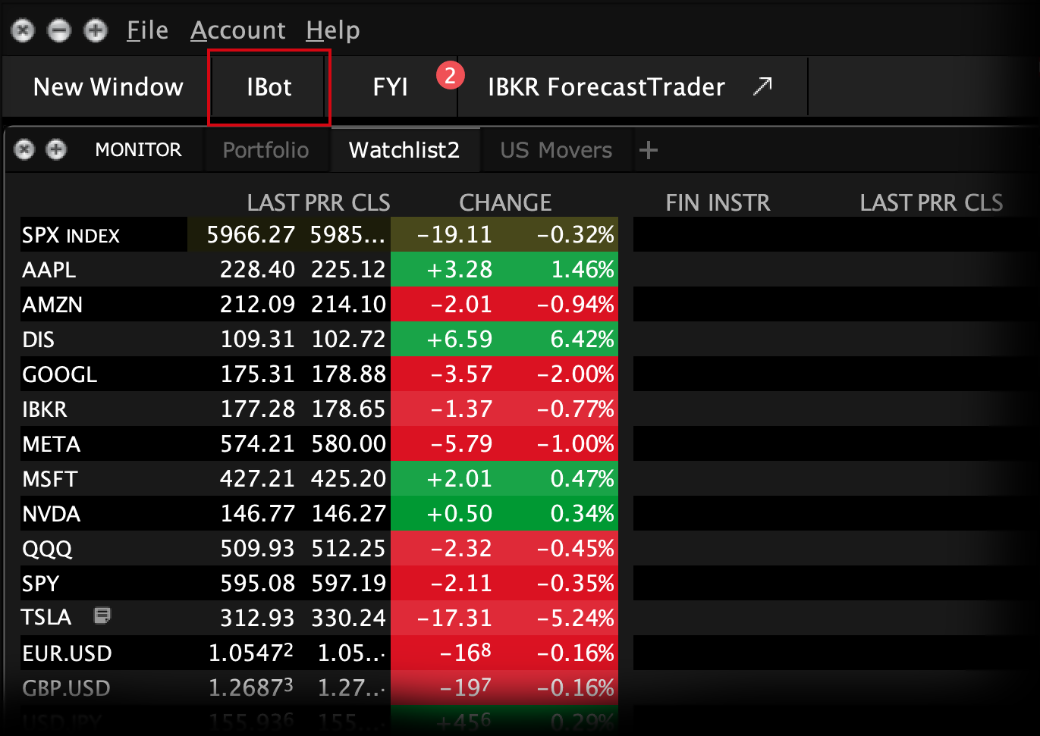
Task: Click the Monitor panel plus icon
Action: [x=56, y=149]
